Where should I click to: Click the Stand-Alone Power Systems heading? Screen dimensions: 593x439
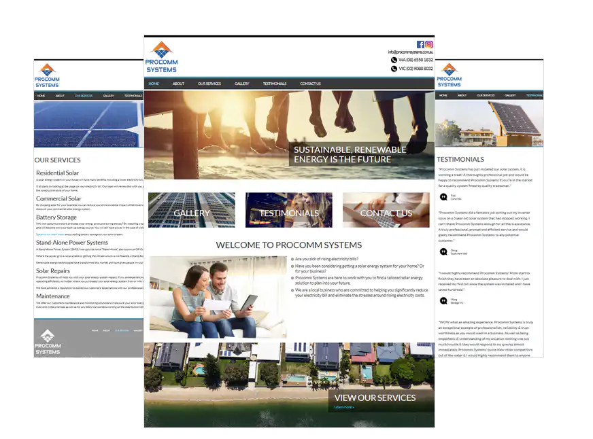coord(72,243)
